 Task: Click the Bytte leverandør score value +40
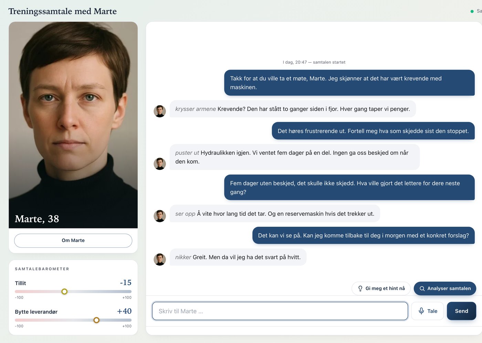point(124,311)
